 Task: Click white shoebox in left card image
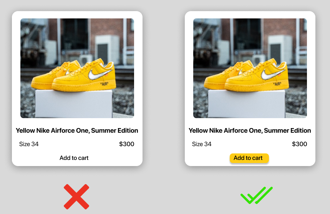pos(74,104)
